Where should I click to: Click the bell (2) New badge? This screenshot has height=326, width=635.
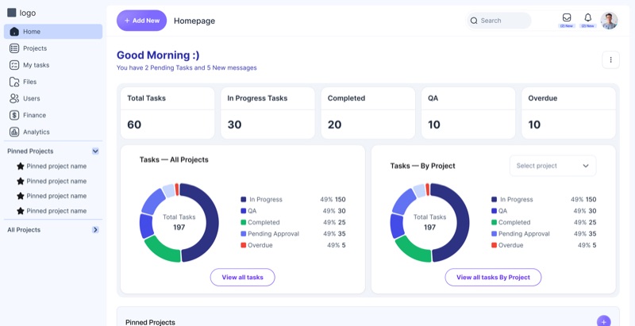coord(587,26)
